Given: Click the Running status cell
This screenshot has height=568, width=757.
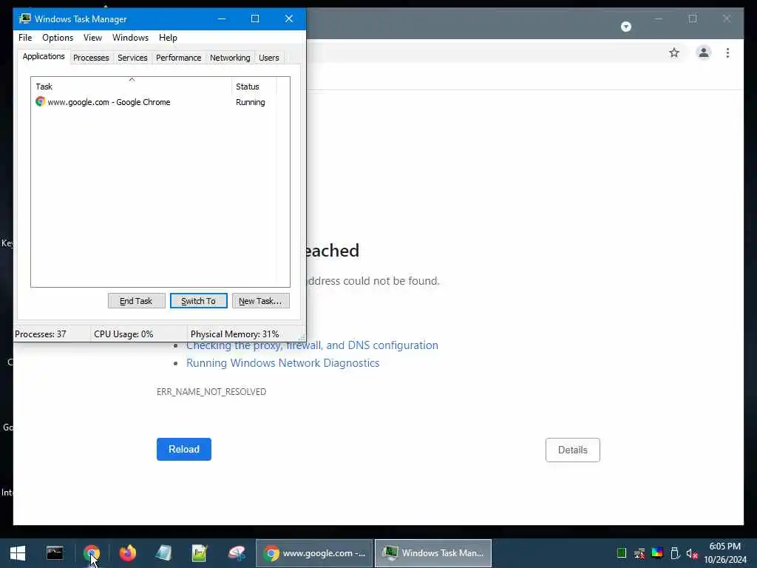Looking at the screenshot, I should click(x=250, y=102).
